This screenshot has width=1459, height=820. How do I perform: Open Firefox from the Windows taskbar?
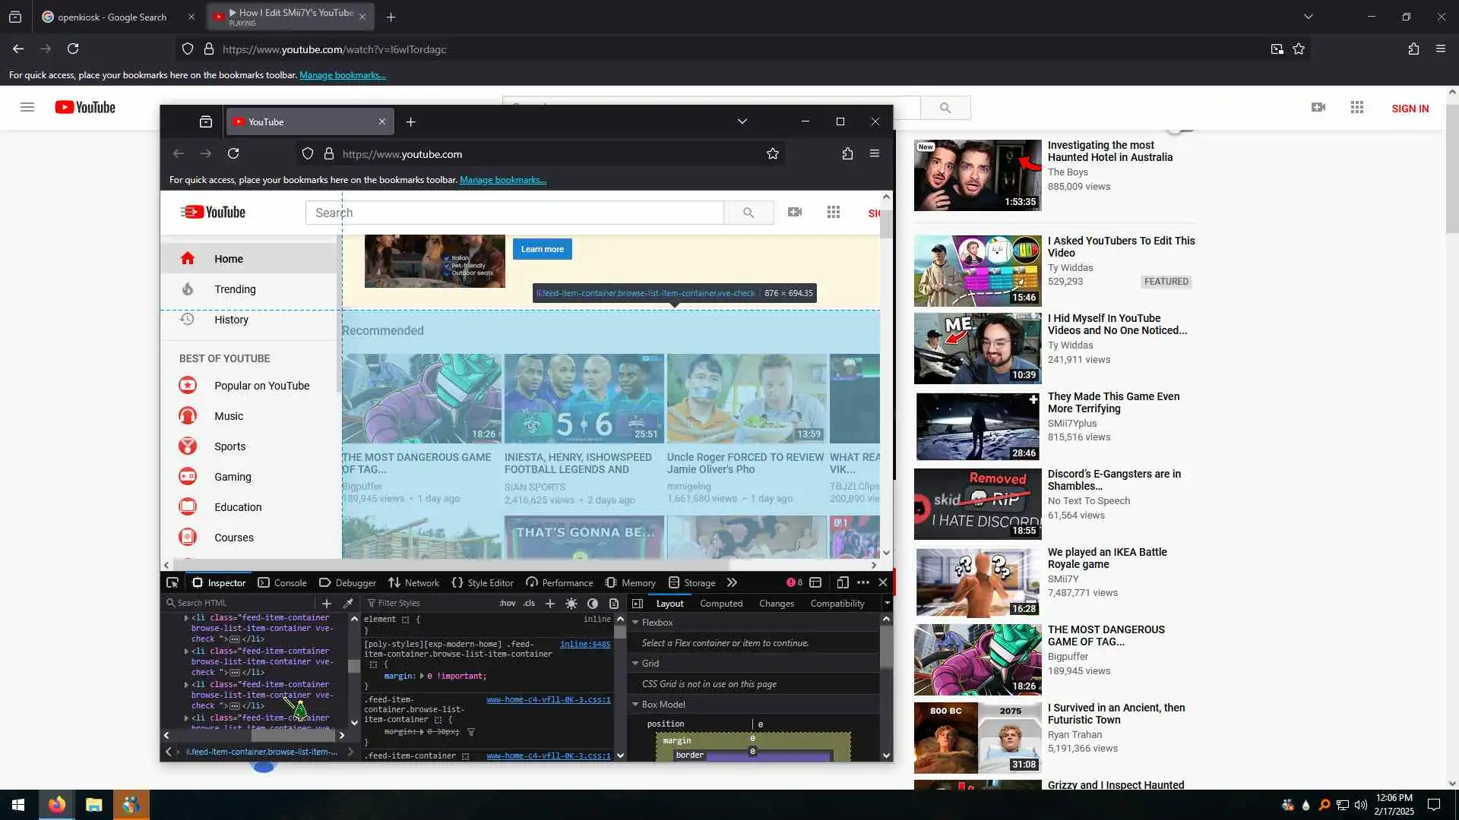[x=57, y=805]
